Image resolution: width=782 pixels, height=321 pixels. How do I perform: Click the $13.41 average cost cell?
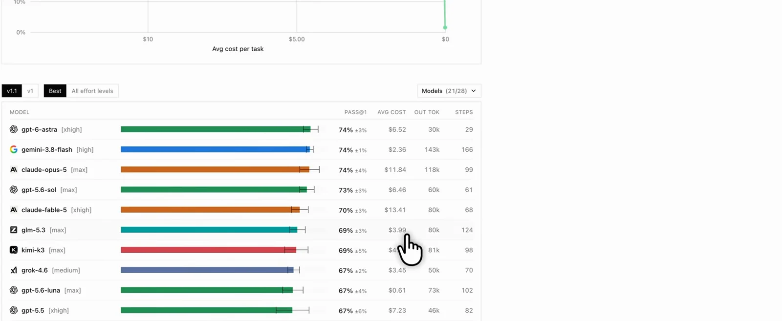395,210
